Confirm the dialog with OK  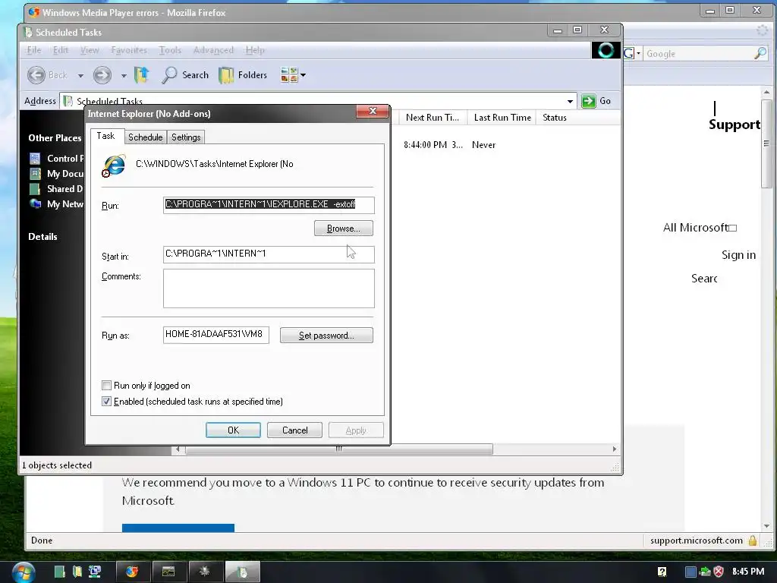click(233, 430)
